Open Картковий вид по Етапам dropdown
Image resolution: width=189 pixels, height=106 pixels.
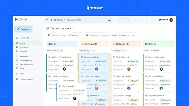coord(64,35)
